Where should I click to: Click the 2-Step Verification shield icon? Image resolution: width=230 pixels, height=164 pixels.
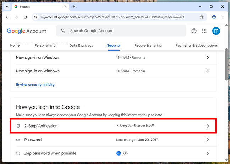[x=18, y=126]
